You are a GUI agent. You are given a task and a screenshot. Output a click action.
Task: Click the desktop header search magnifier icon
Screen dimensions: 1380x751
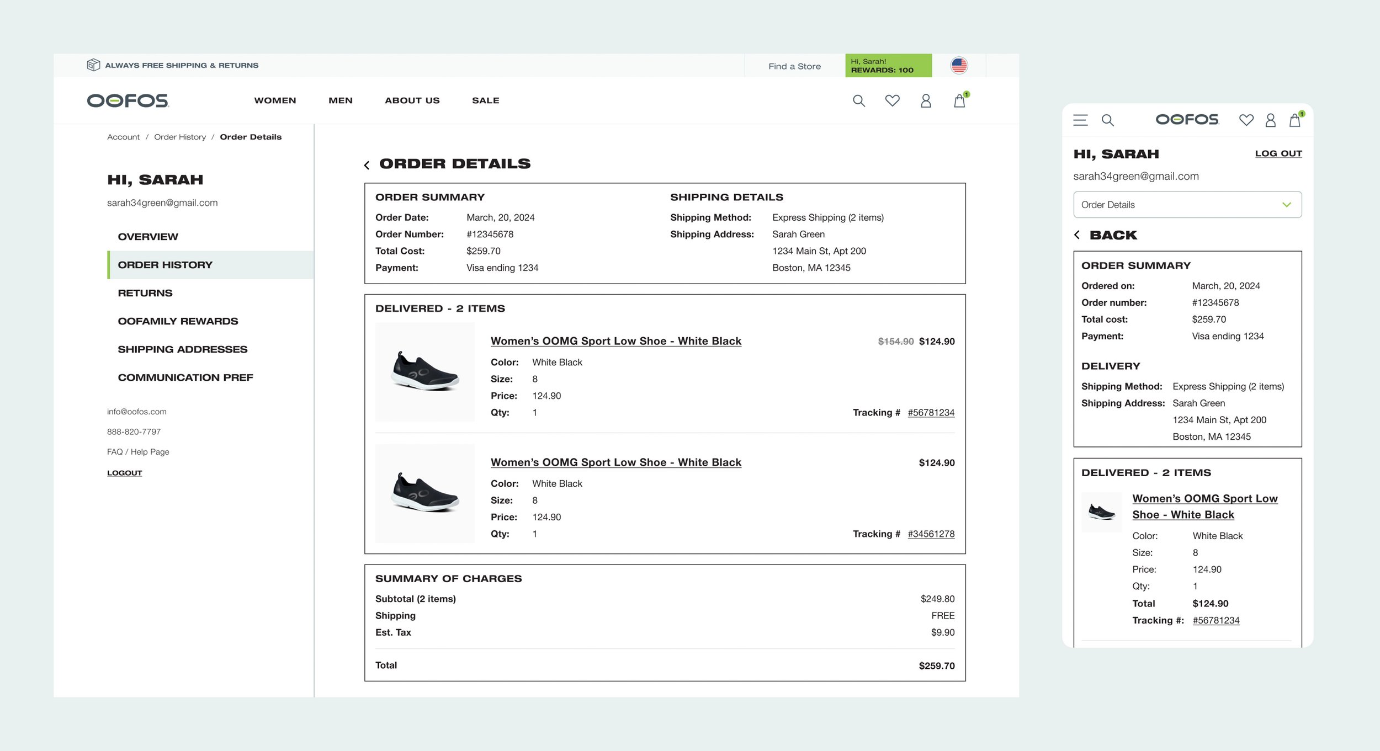[858, 101]
